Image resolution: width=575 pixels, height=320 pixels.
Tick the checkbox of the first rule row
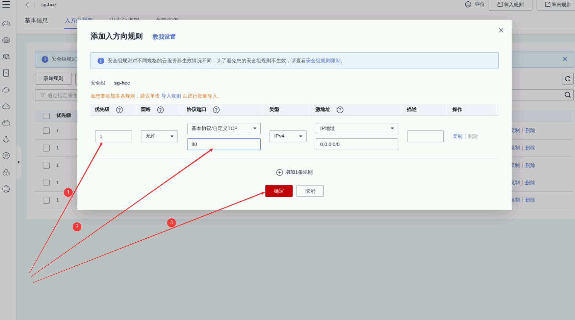pyautogui.click(x=46, y=131)
